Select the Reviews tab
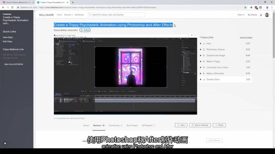 click(x=99, y=125)
